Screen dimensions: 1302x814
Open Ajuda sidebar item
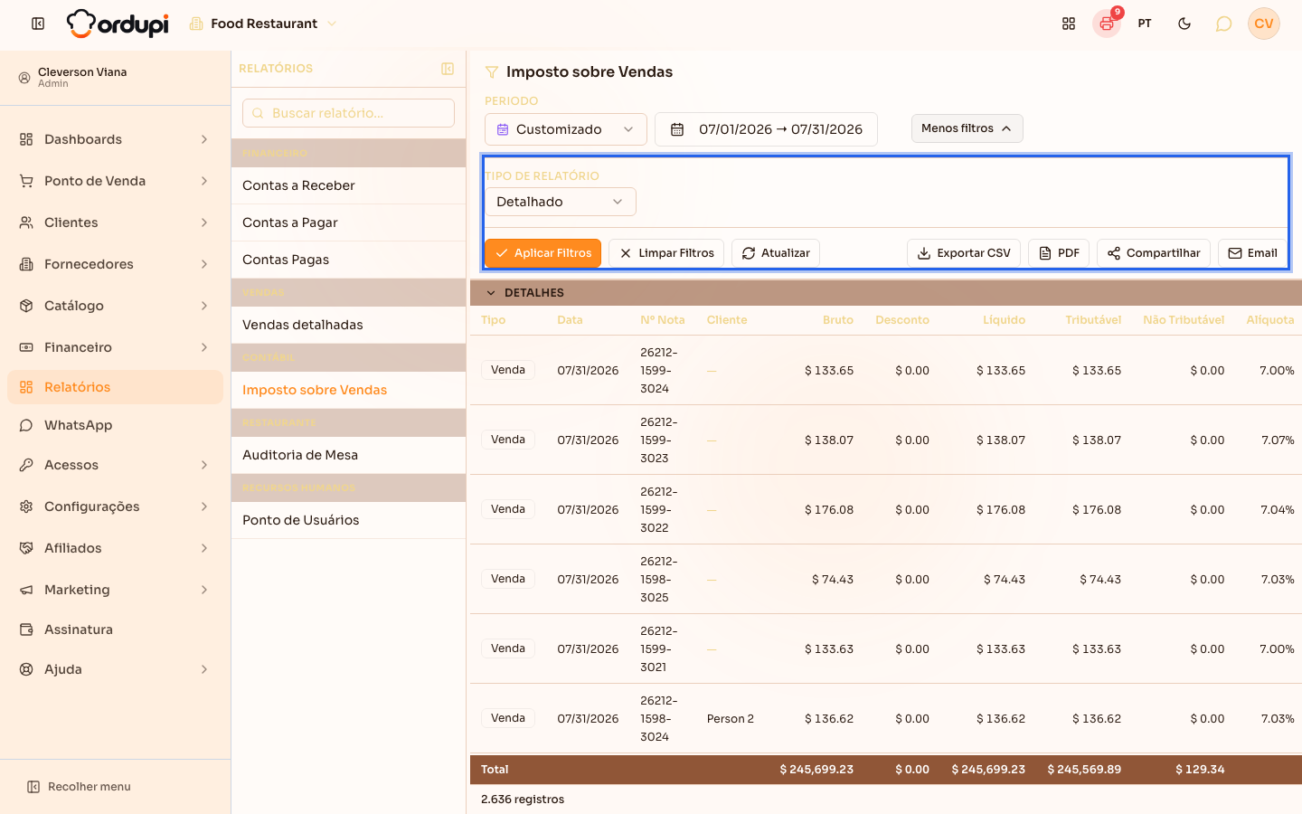point(115,669)
